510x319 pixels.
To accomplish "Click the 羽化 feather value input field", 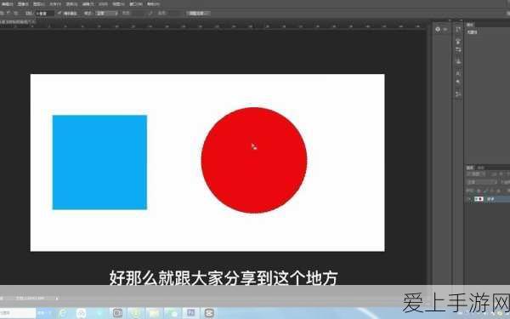I will [45, 14].
